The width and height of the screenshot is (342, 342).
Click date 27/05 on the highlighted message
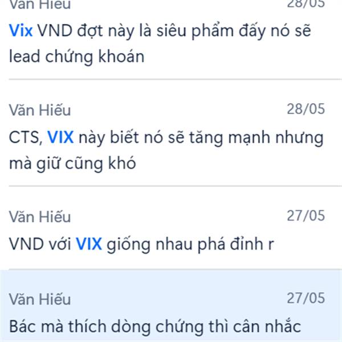click(x=306, y=298)
